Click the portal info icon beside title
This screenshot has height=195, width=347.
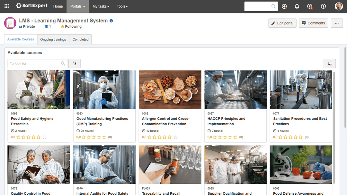111,21
